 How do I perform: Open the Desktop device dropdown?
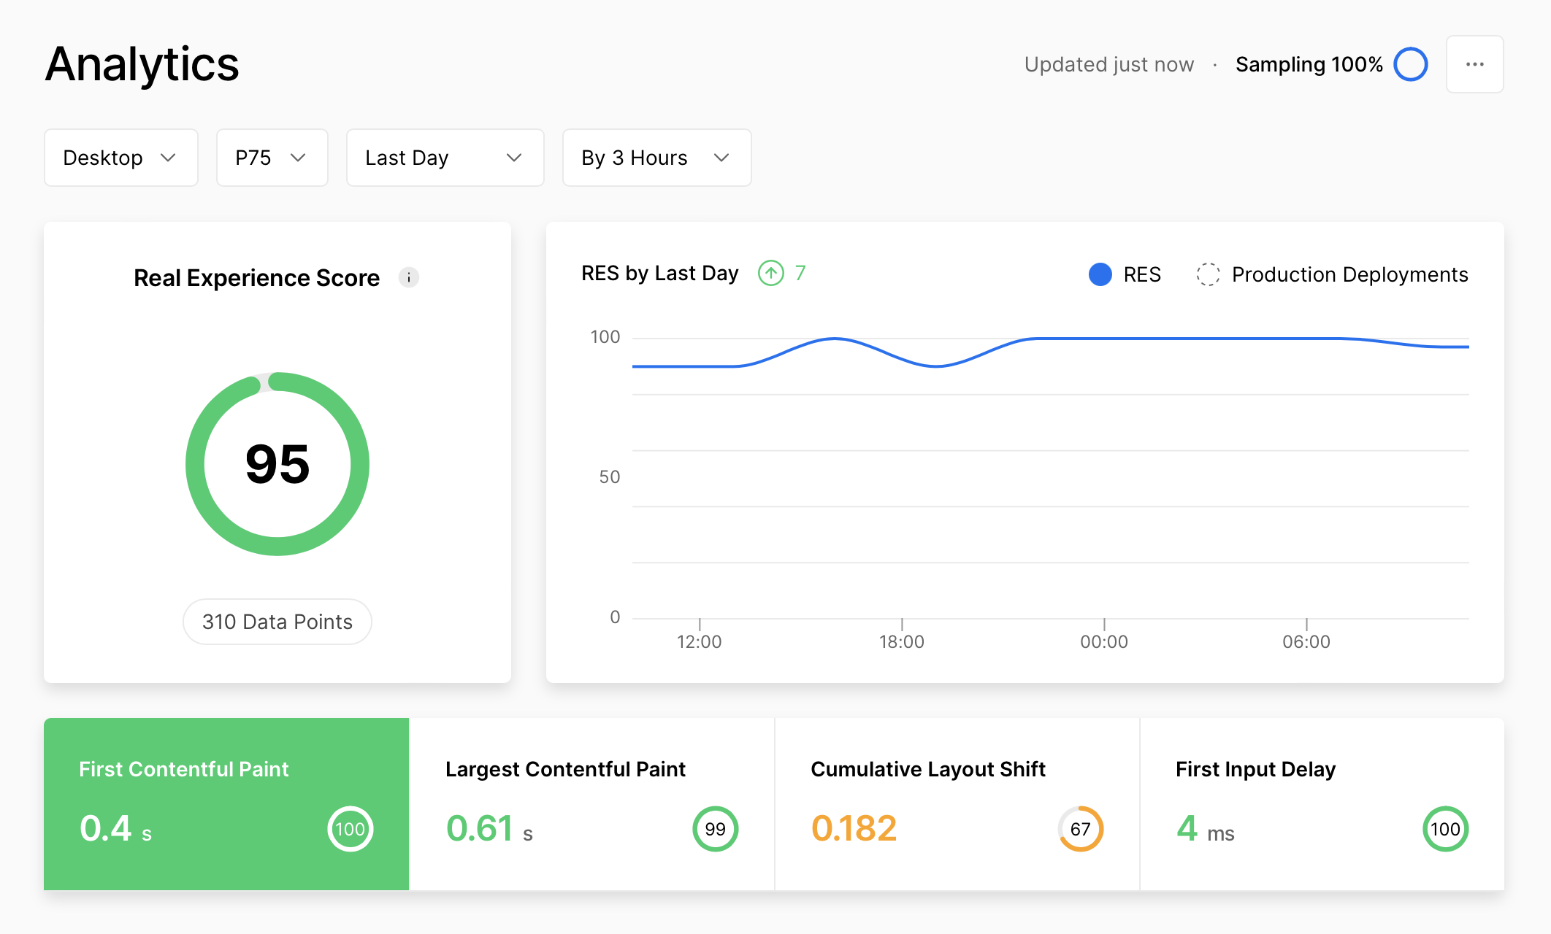tap(120, 157)
